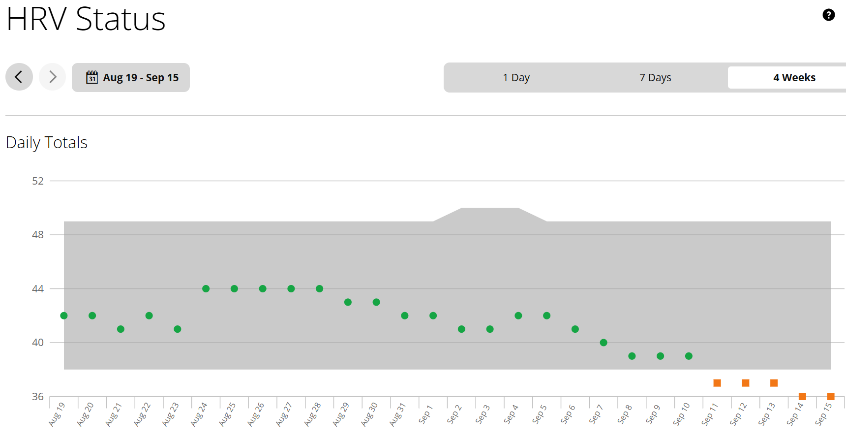Screen dimensions: 846x442
Task: Click the Sep 4 green data point
Action: [x=518, y=316]
